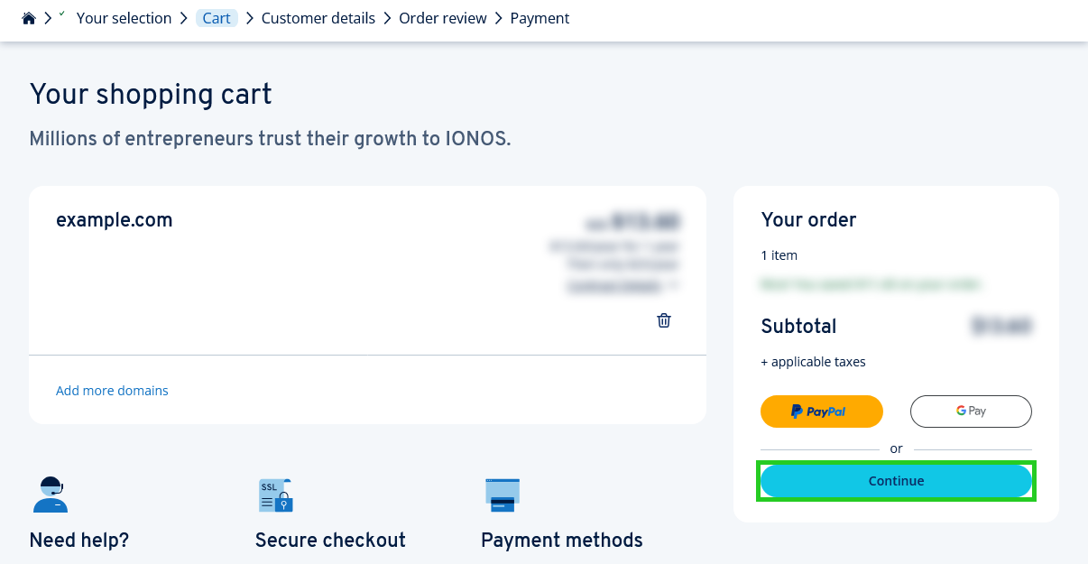This screenshot has height=564, width=1088.
Task: Click the SSL padlock icon
Action: [275, 495]
